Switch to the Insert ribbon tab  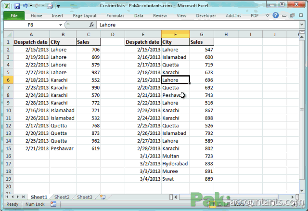pos(57,15)
